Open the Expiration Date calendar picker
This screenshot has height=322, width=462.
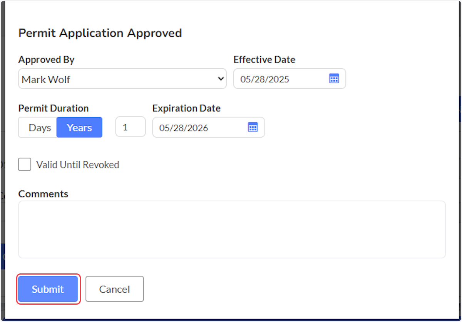click(x=253, y=127)
